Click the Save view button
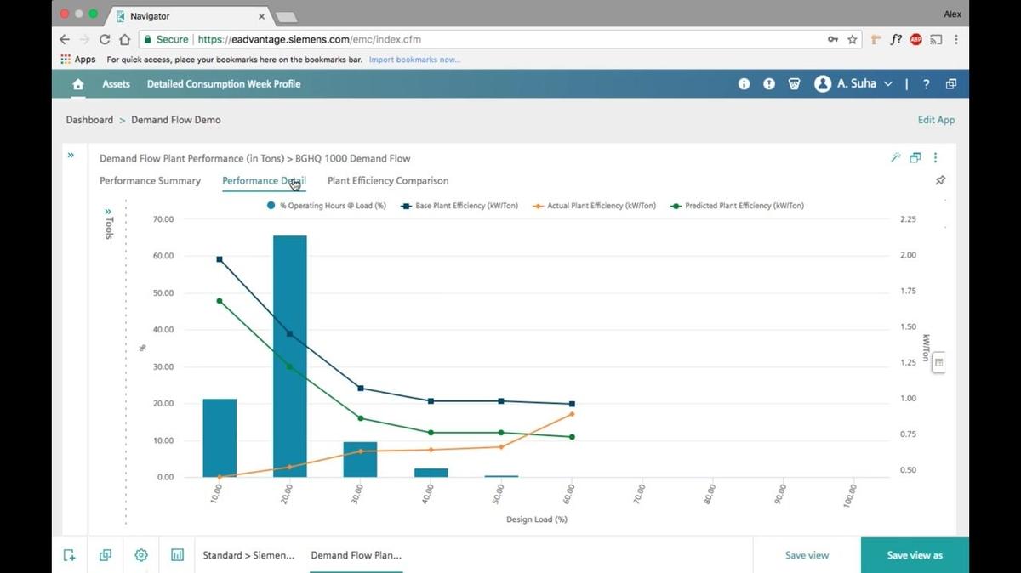 [x=807, y=555]
